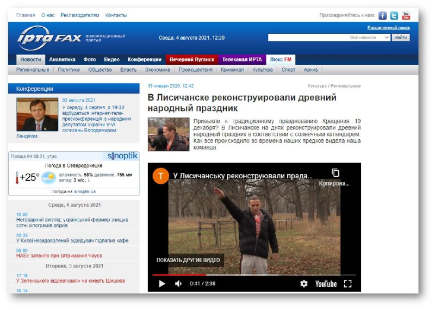Open the YouTube social icon

tap(406, 16)
